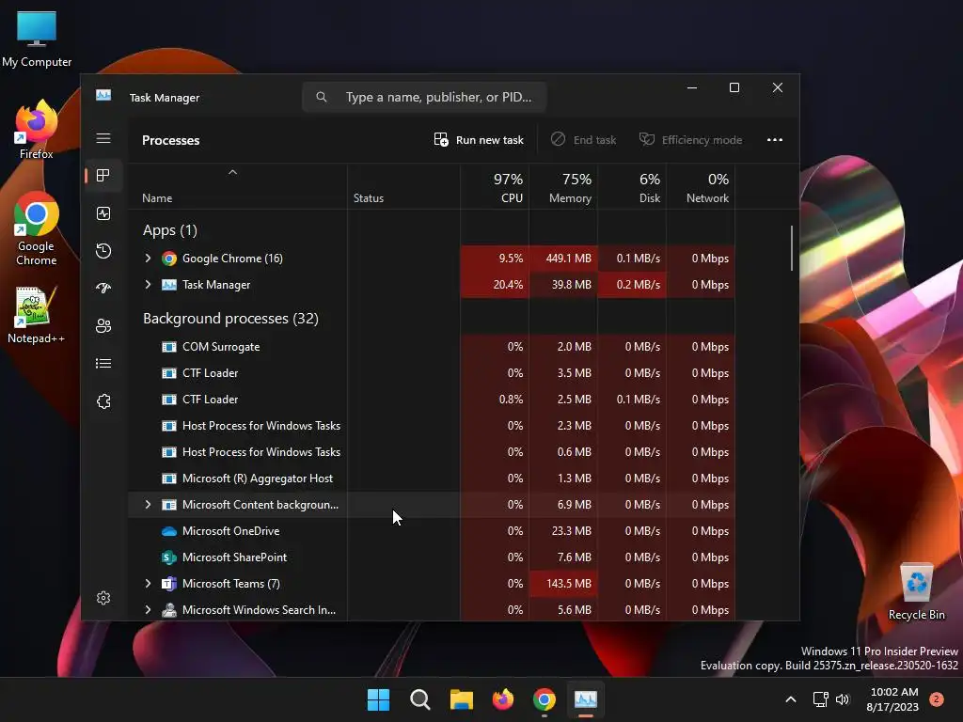Show hidden icons in system tray
Viewport: 963px width, 722px height.
click(x=791, y=699)
